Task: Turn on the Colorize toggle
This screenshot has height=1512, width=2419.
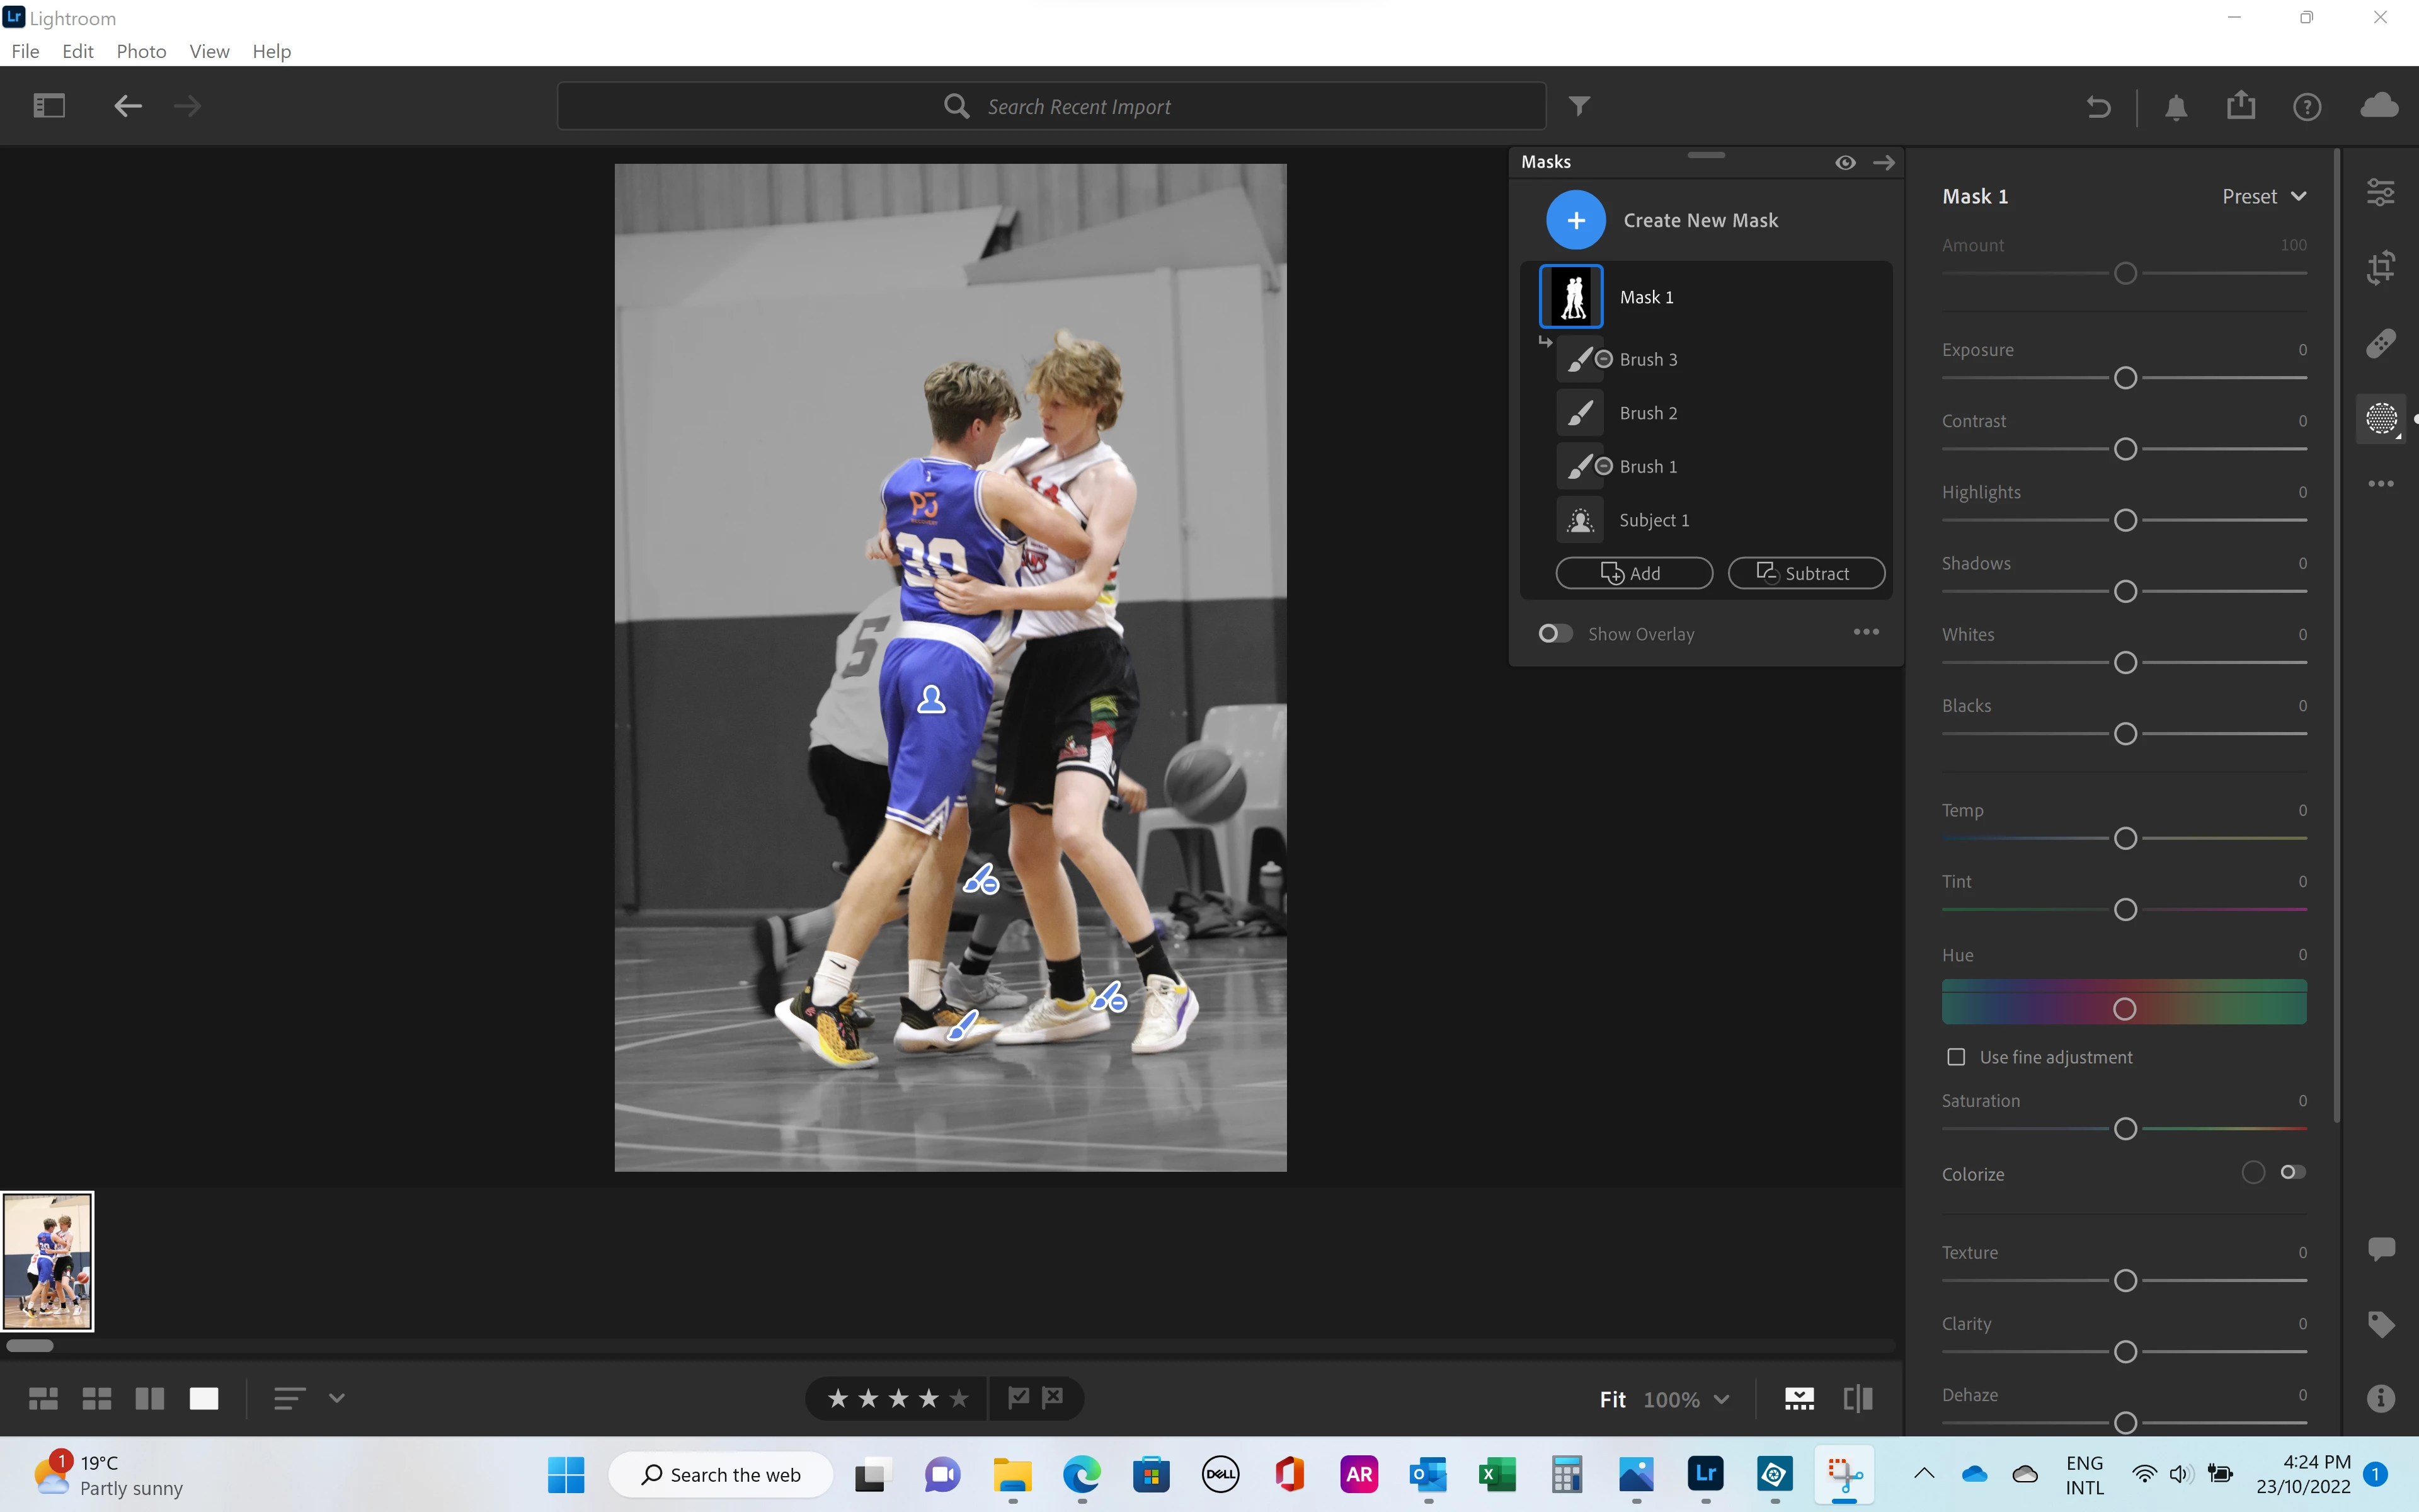Action: click(x=2293, y=1172)
